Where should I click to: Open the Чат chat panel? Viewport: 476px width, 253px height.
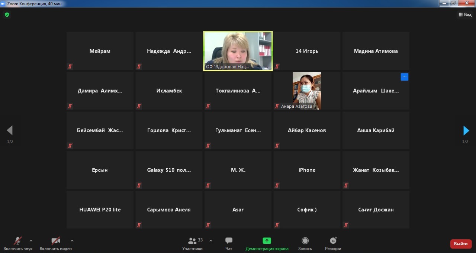click(229, 243)
